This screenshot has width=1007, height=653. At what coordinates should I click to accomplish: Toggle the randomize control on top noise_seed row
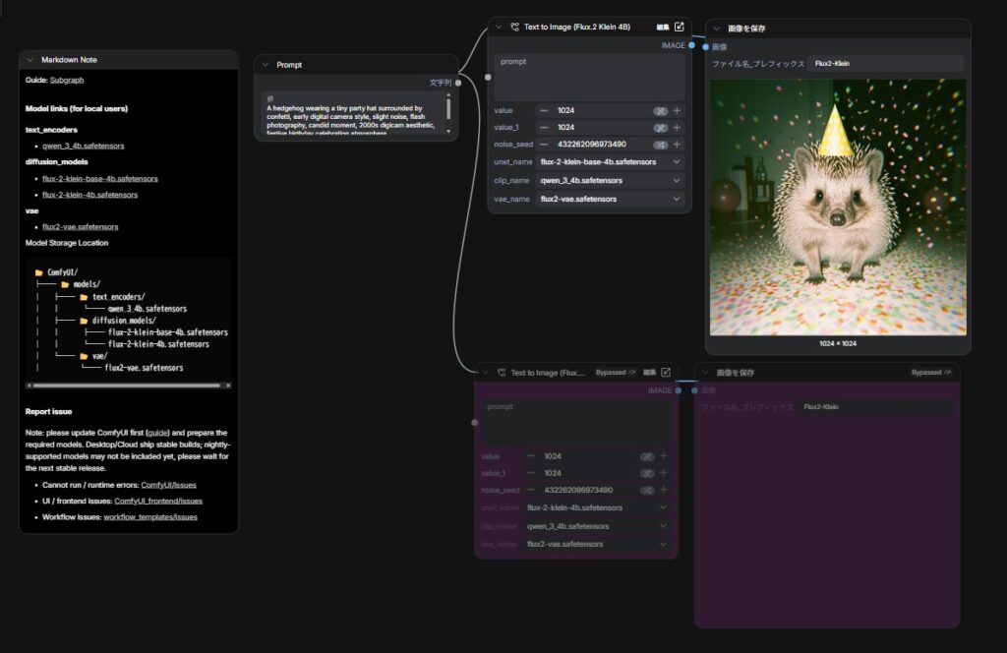click(661, 145)
